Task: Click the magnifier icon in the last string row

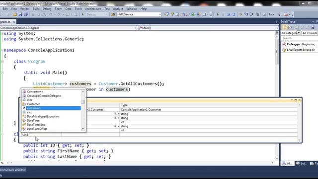Action: click(115, 126)
